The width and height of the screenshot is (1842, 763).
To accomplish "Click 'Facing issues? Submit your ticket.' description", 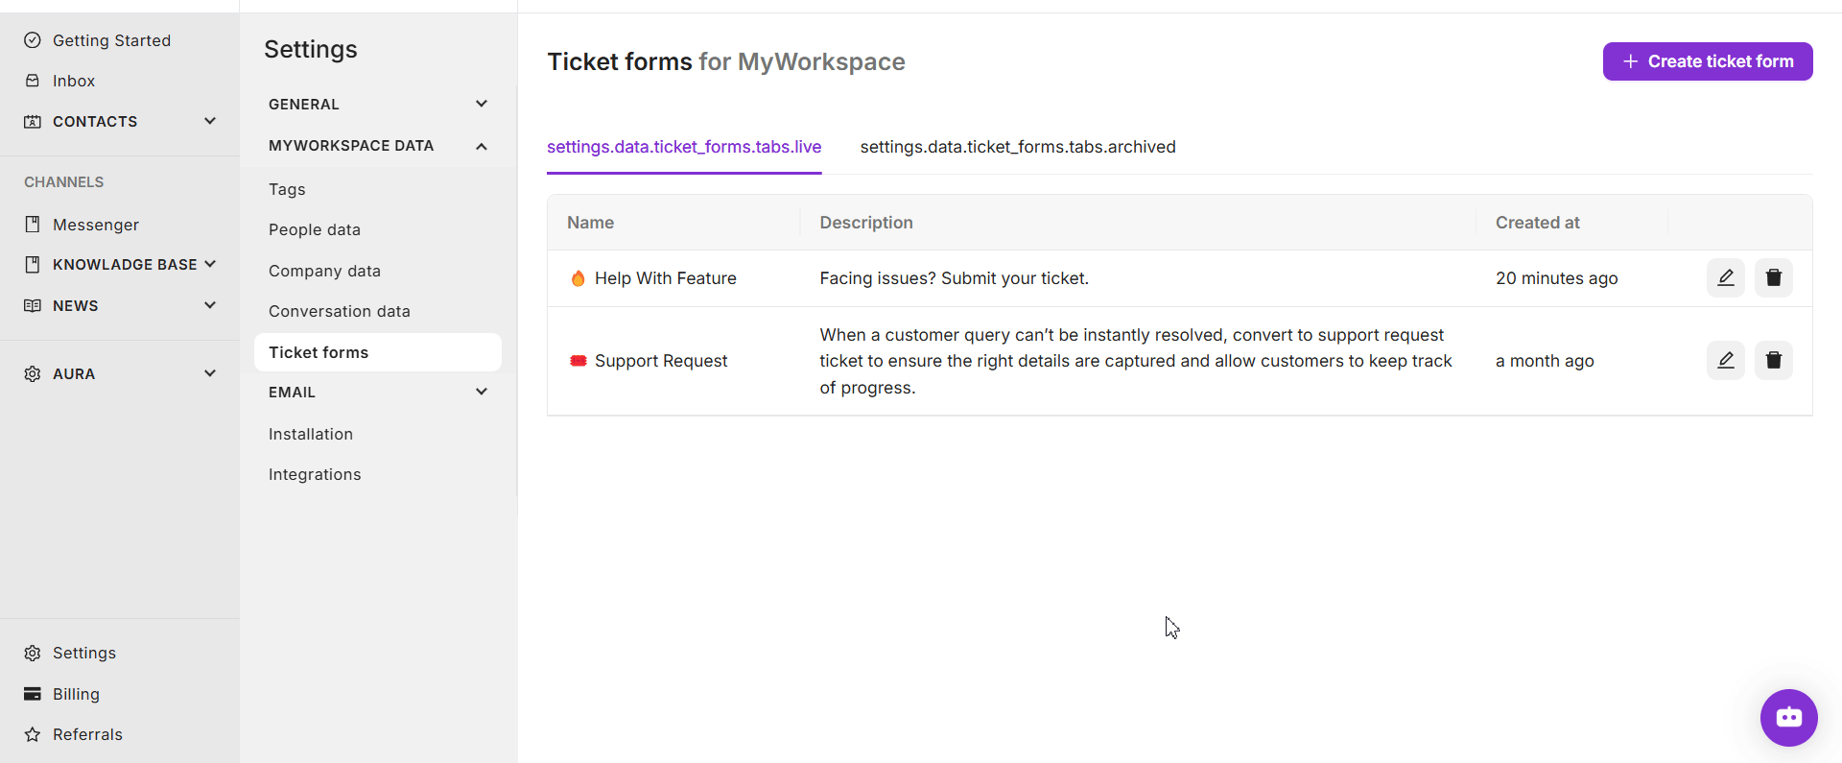I will [x=954, y=278].
